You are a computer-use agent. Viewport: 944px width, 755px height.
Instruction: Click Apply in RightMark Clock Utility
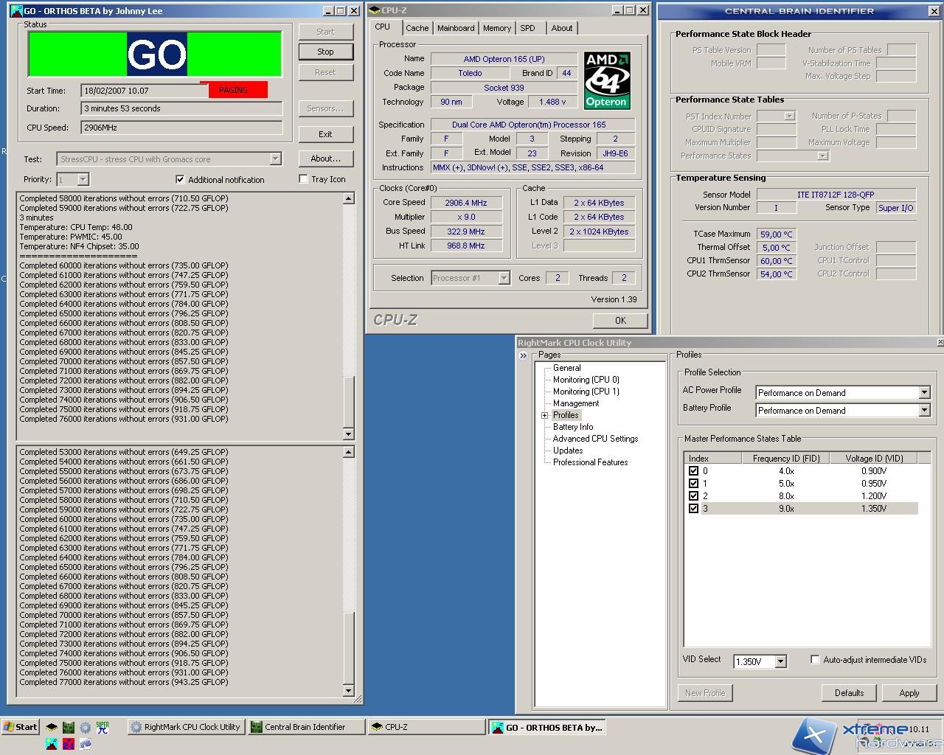tap(909, 693)
